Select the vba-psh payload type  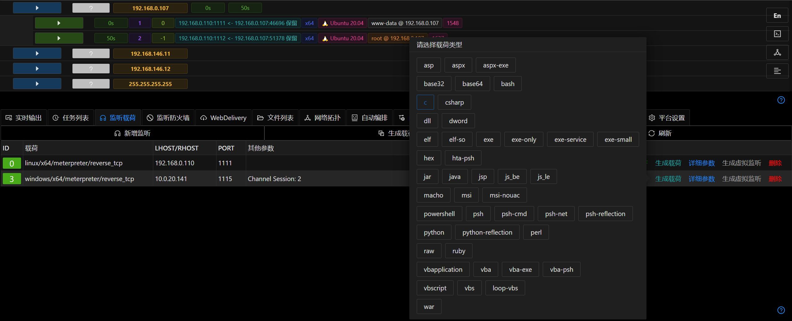coord(561,269)
